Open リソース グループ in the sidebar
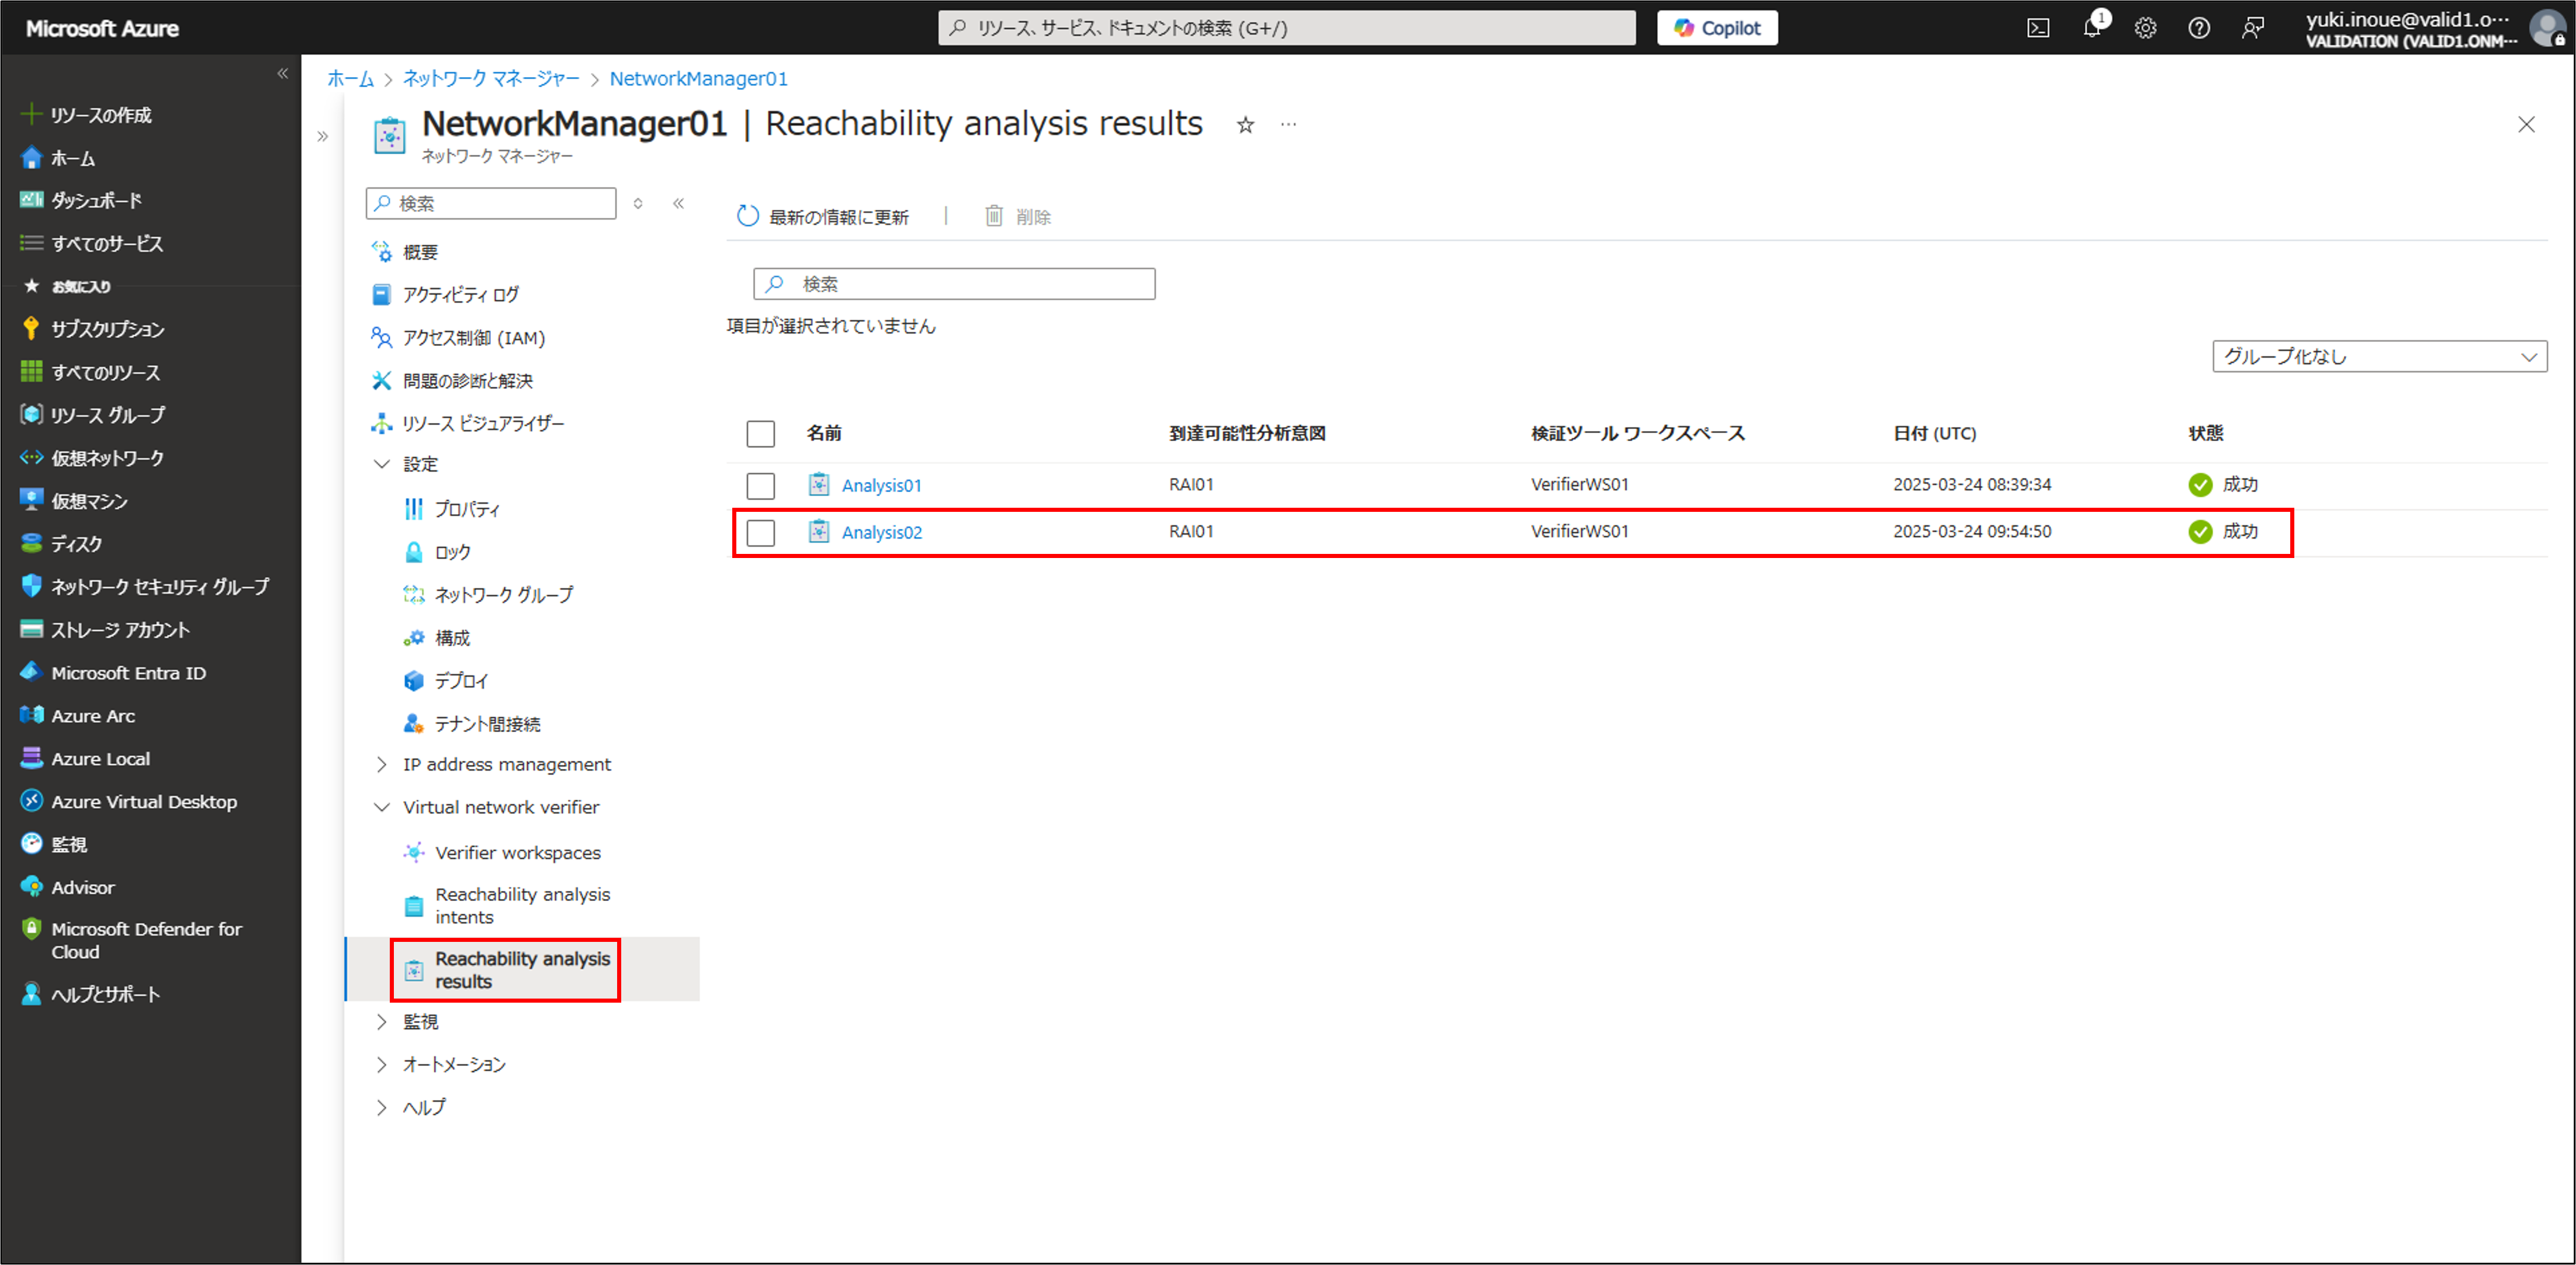 click(93, 415)
